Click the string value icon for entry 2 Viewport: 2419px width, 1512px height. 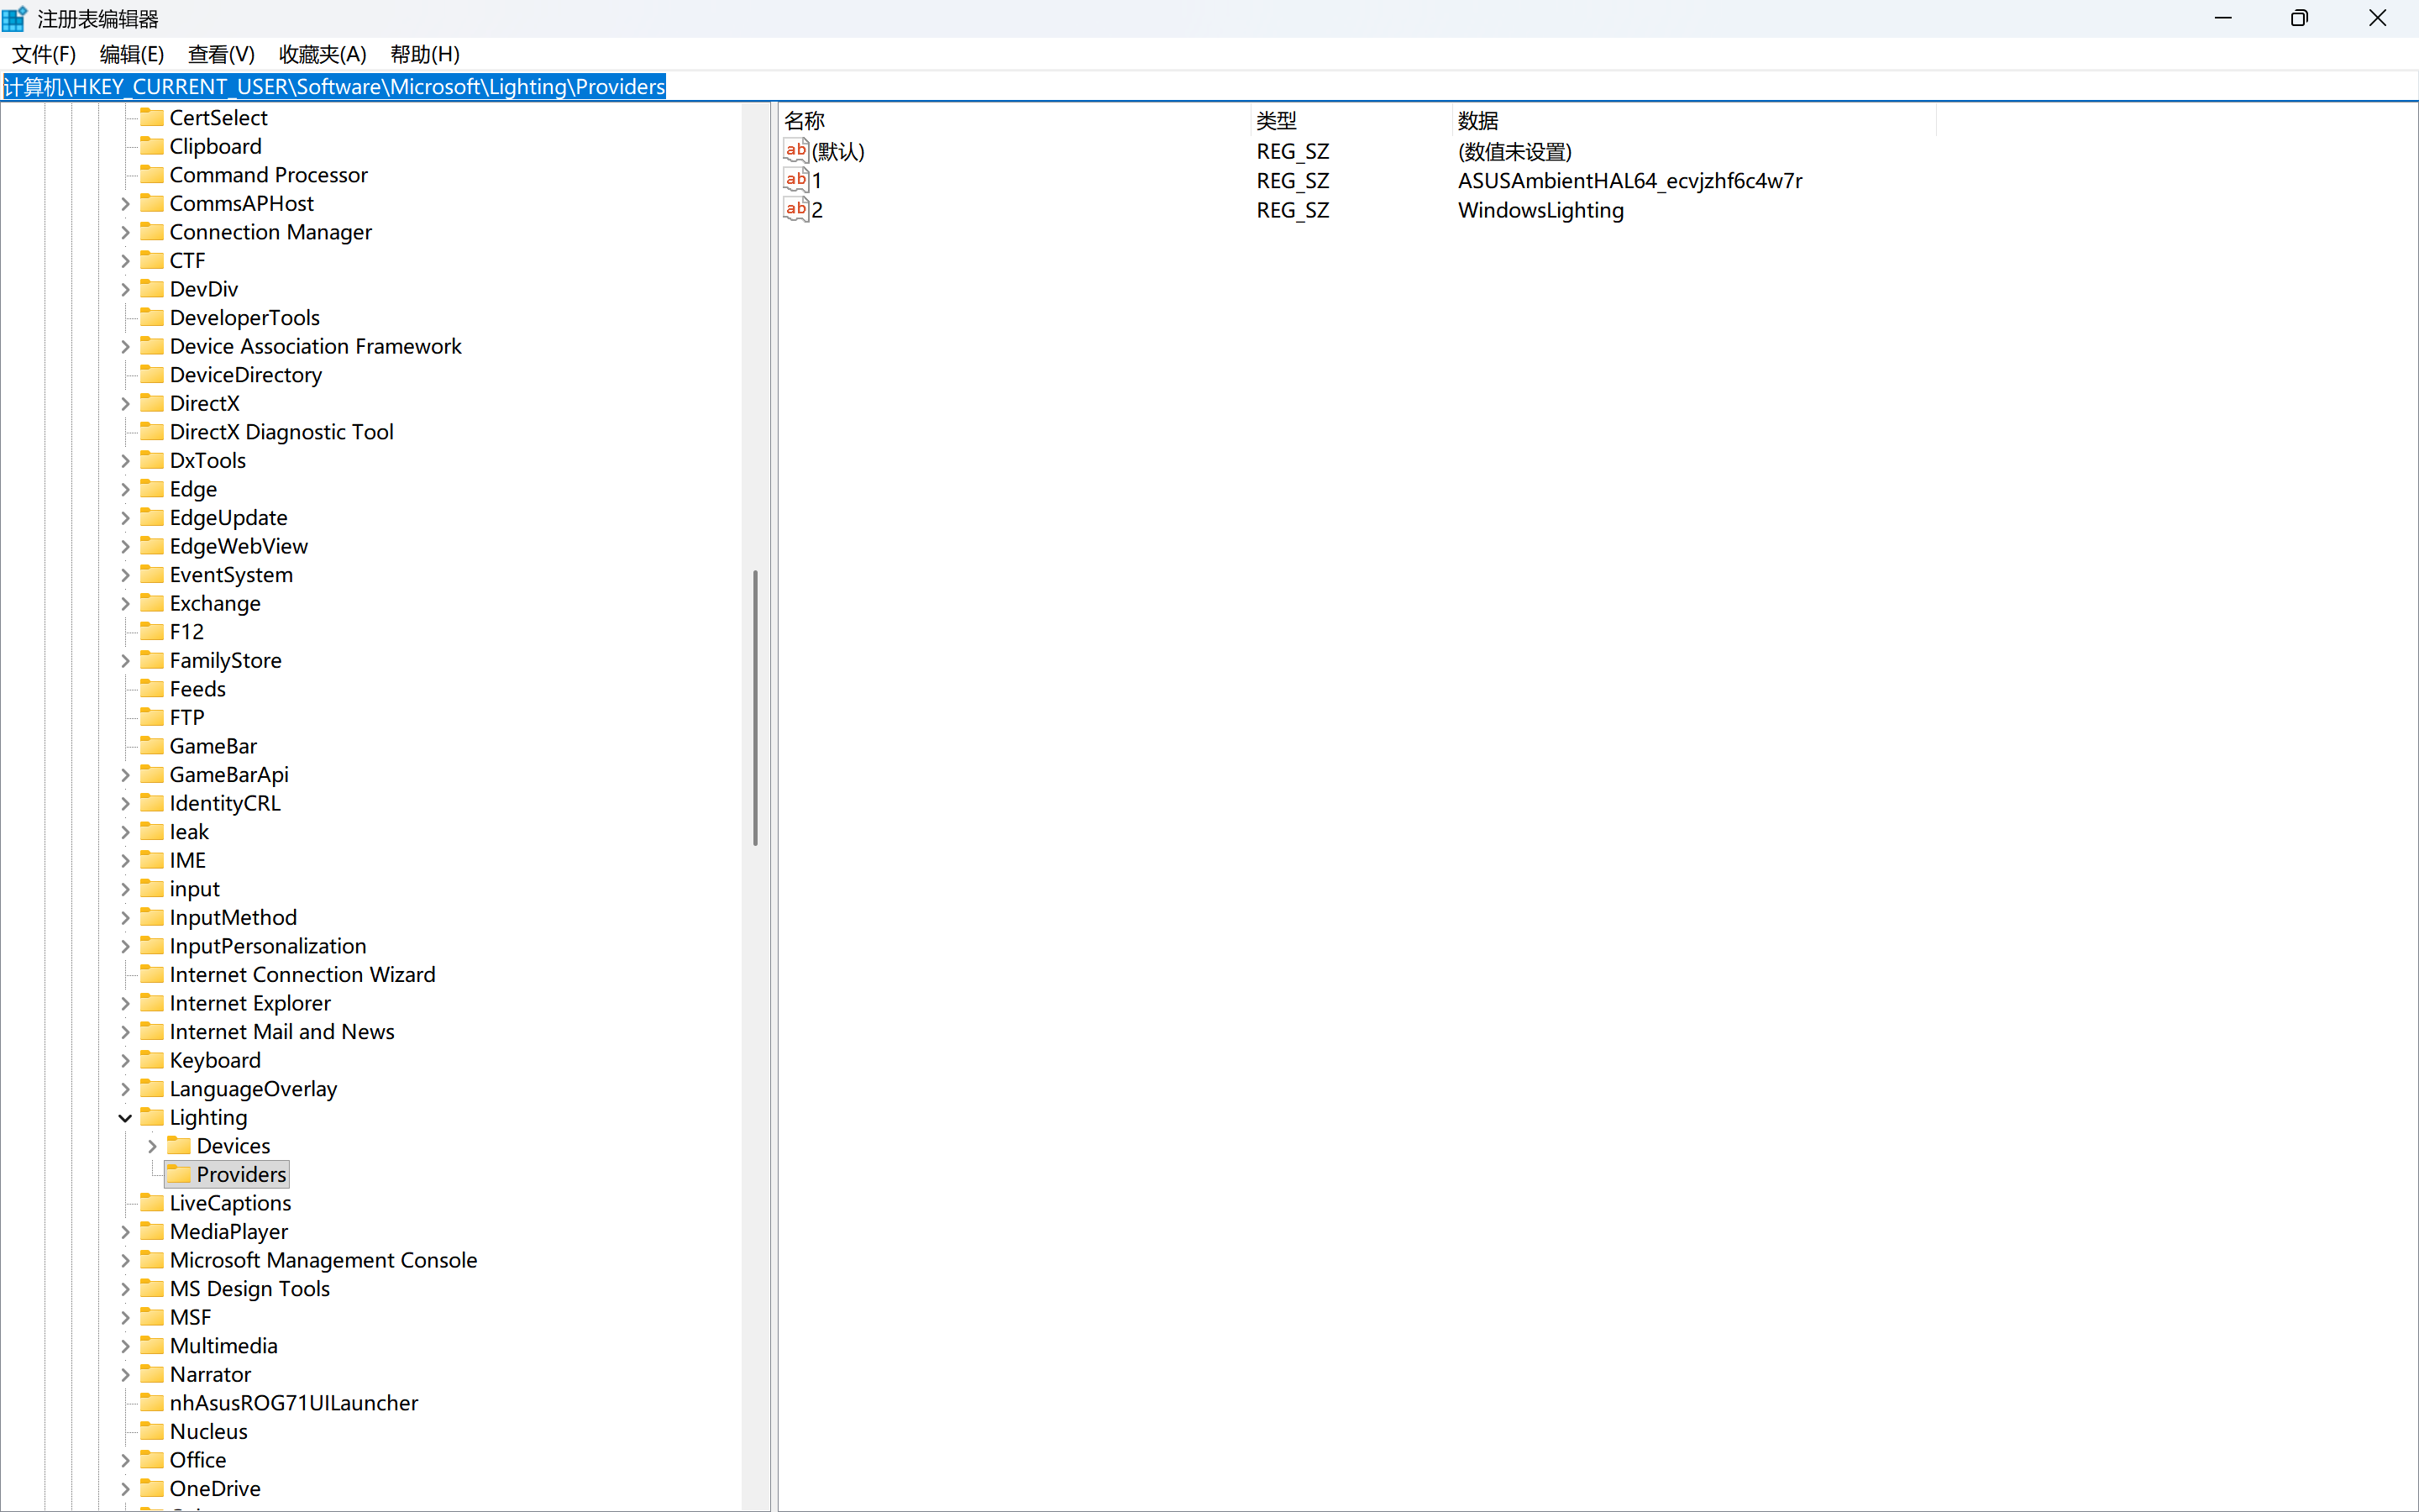[795, 209]
